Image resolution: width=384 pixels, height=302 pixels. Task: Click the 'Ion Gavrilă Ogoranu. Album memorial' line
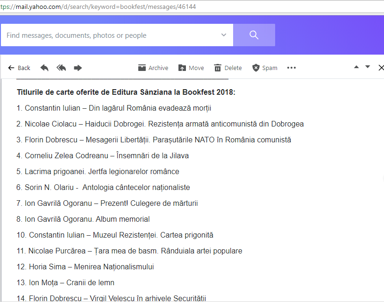(x=83, y=219)
